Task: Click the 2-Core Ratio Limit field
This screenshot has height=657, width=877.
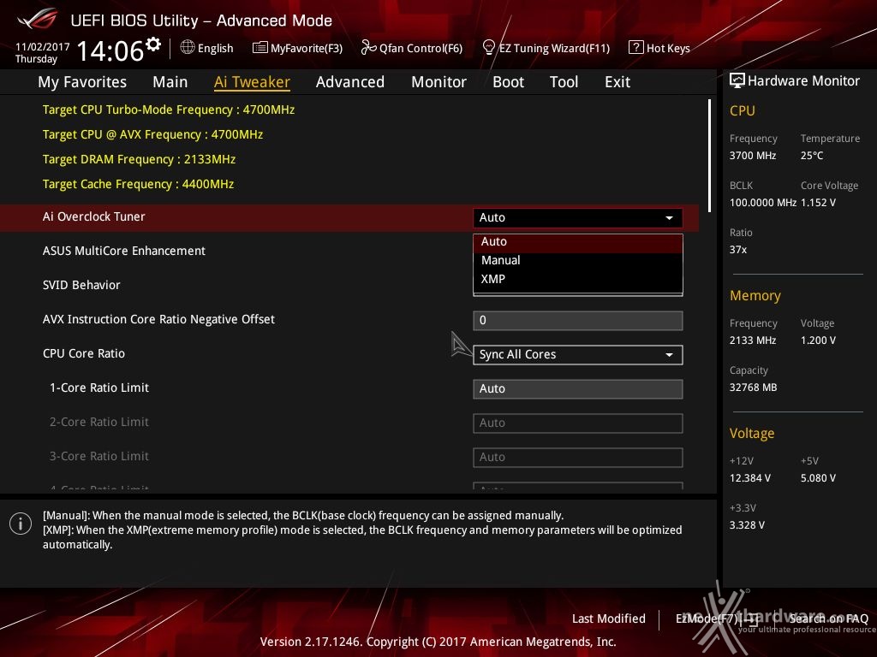Action: click(578, 423)
